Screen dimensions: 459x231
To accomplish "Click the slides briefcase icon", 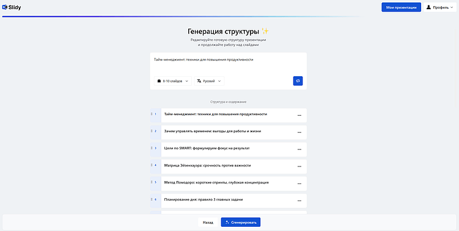I will (159, 81).
